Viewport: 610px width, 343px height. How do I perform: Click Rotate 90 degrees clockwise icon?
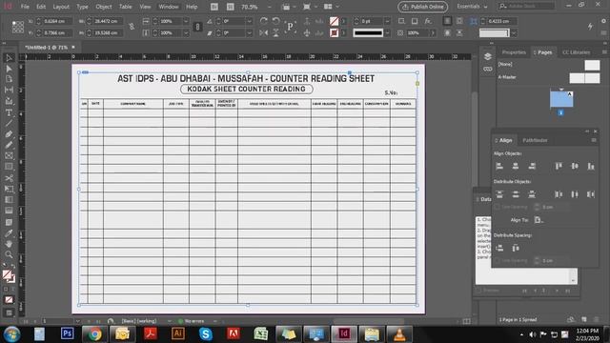[264, 21]
